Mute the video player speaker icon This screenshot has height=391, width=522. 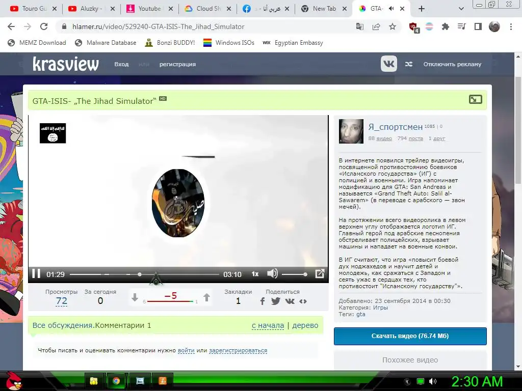tap(272, 273)
